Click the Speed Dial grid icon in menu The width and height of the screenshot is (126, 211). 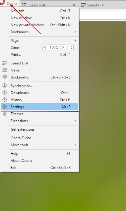5,63
